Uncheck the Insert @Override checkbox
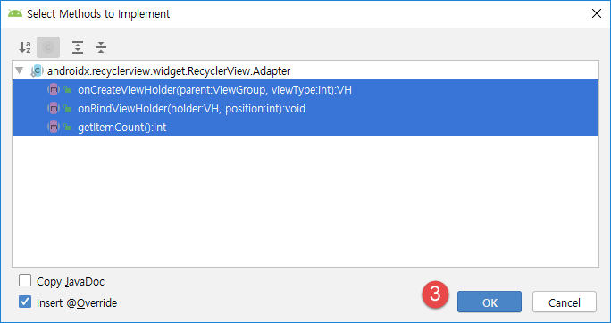 [x=25, y=302]
